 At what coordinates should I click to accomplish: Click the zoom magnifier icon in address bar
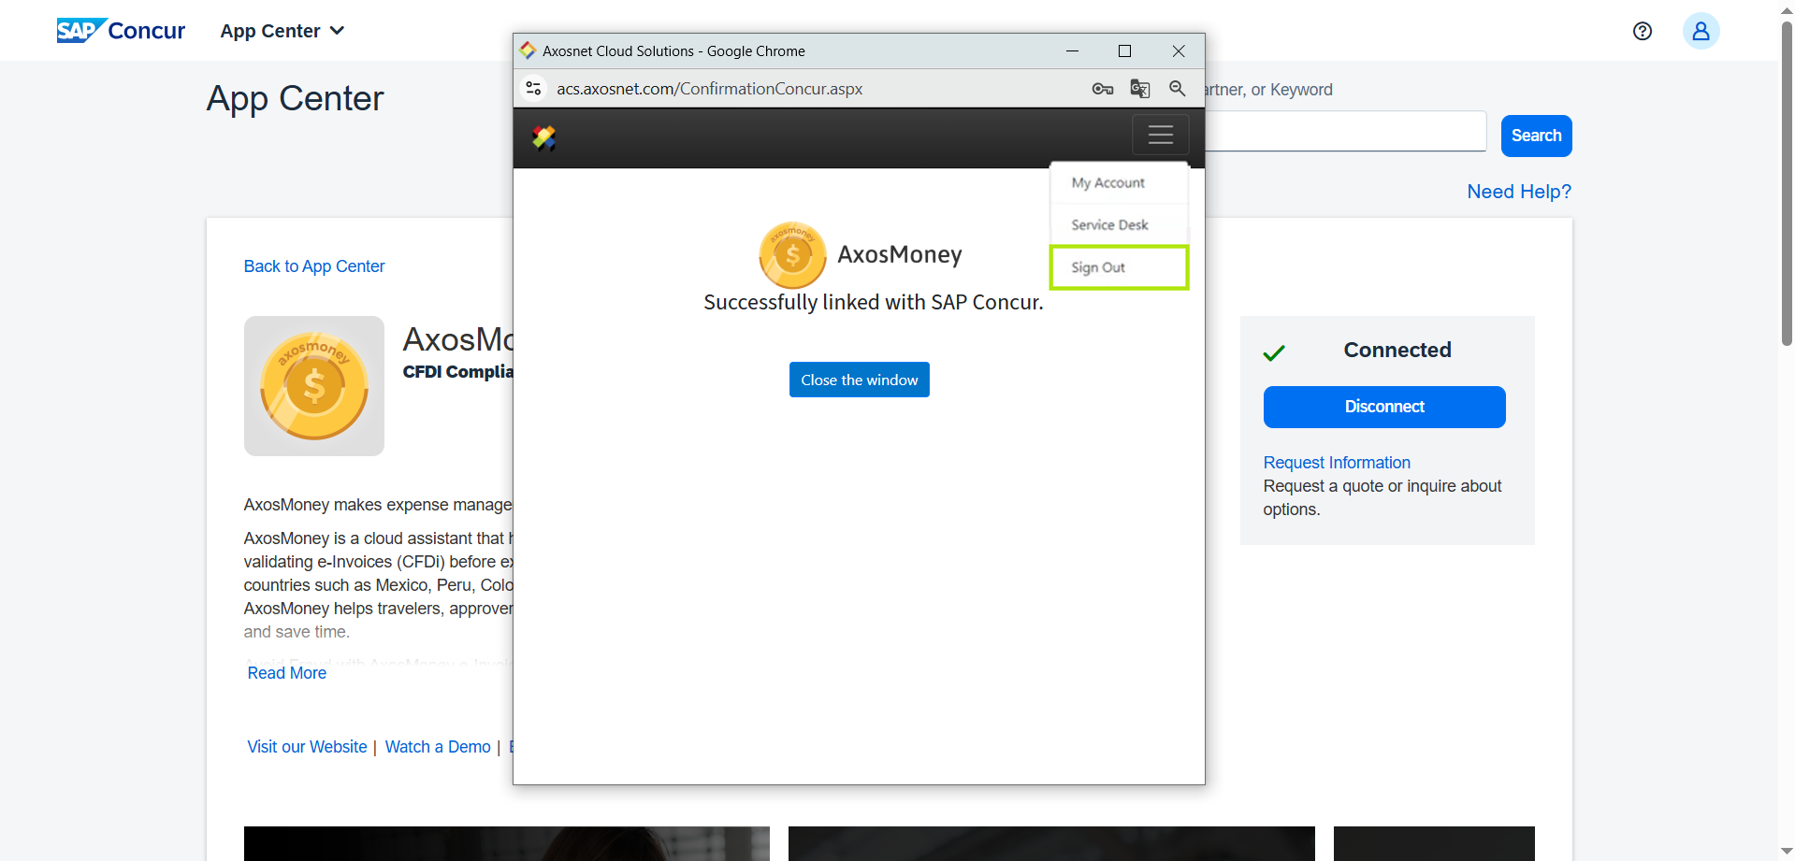click(x=1177, y=89)
